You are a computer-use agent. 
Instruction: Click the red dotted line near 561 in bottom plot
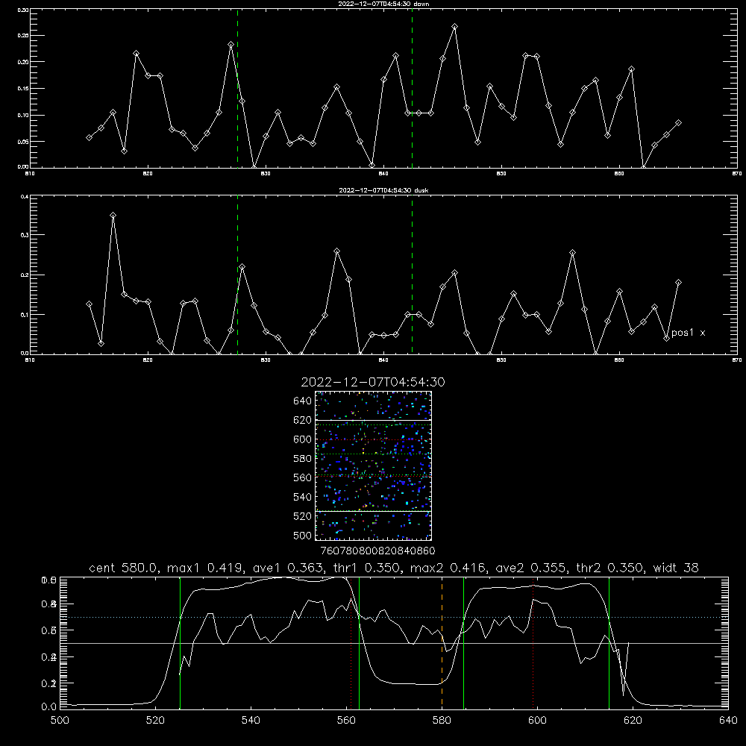351,642
